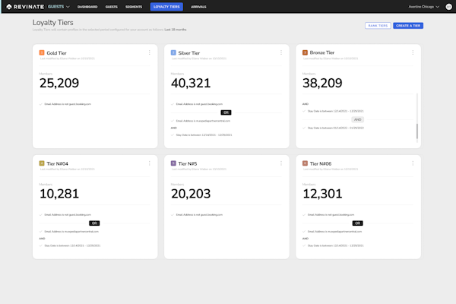Viewport: 456px width, 304px height.
Task: Open Tier N#5 options menu
Action: [281, 163]
